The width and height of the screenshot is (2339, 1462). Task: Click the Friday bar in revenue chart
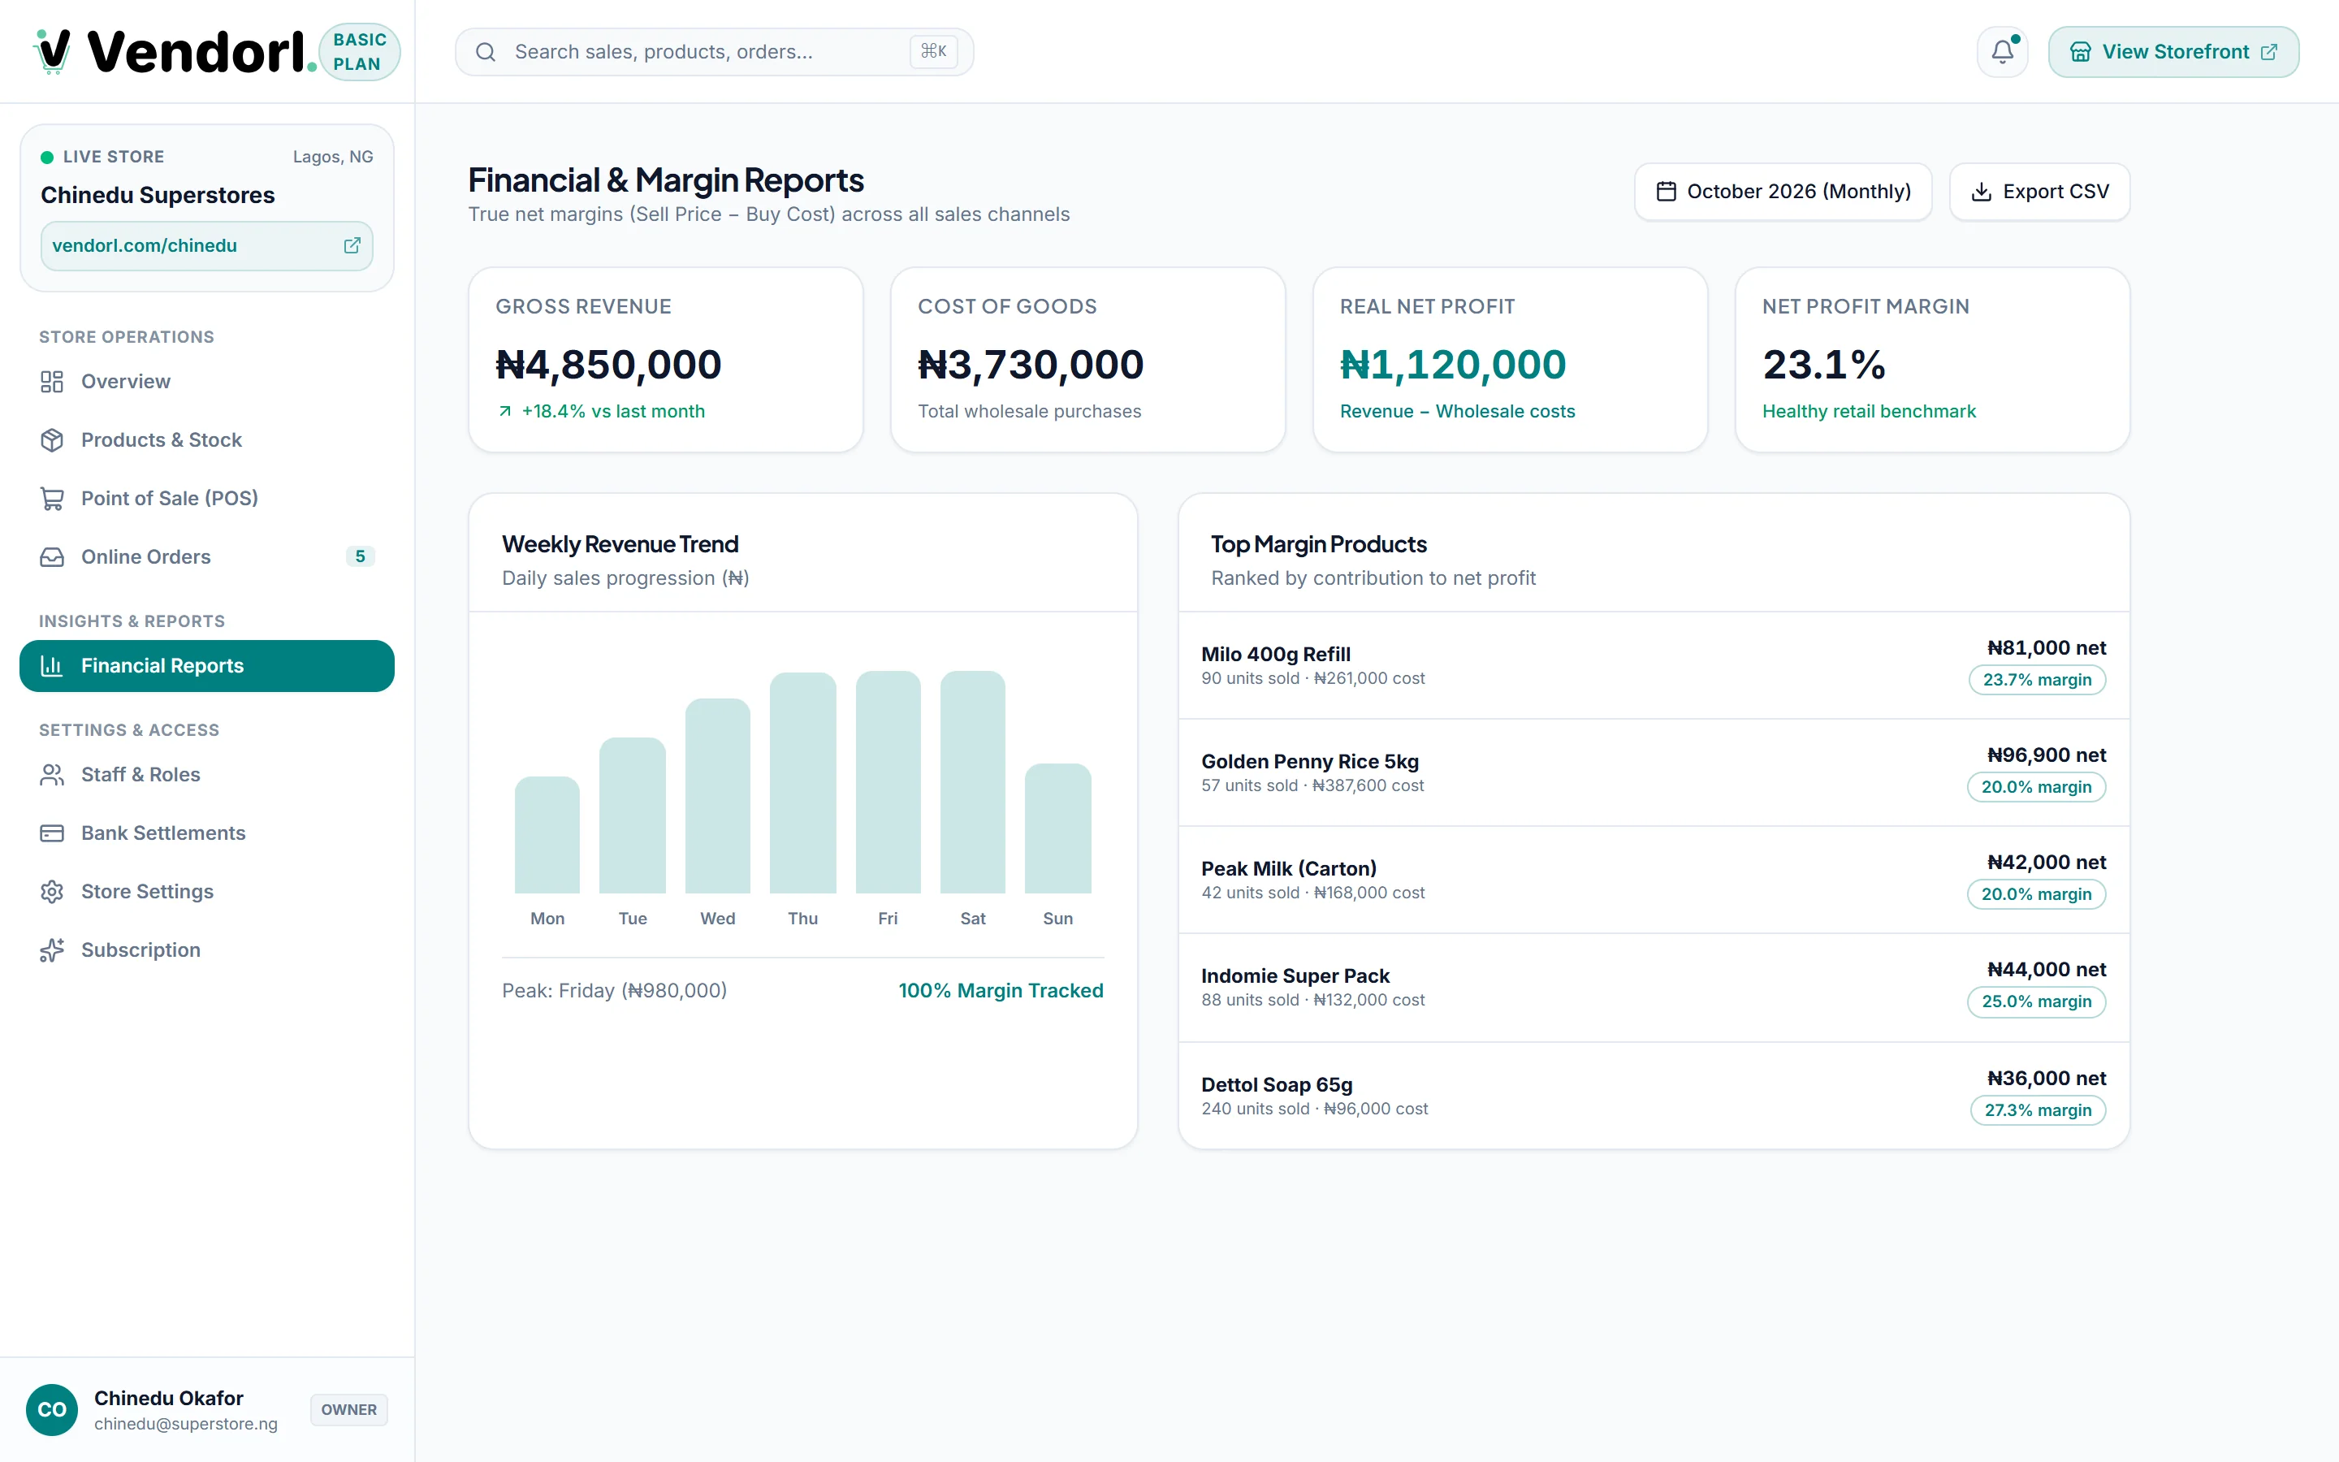(887, 782)
